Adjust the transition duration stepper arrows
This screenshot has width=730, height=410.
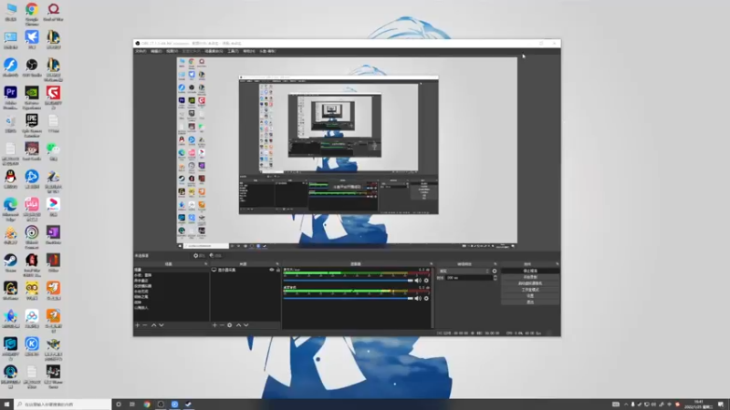[495, 278]
